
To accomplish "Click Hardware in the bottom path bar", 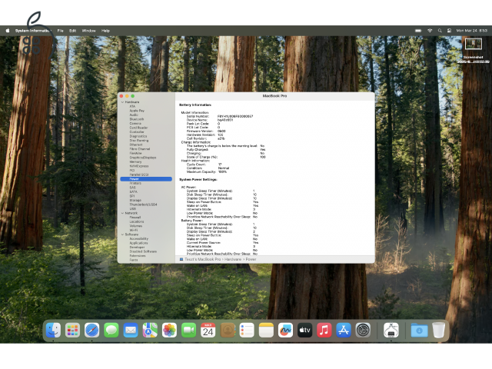I will tap(232, 259).
